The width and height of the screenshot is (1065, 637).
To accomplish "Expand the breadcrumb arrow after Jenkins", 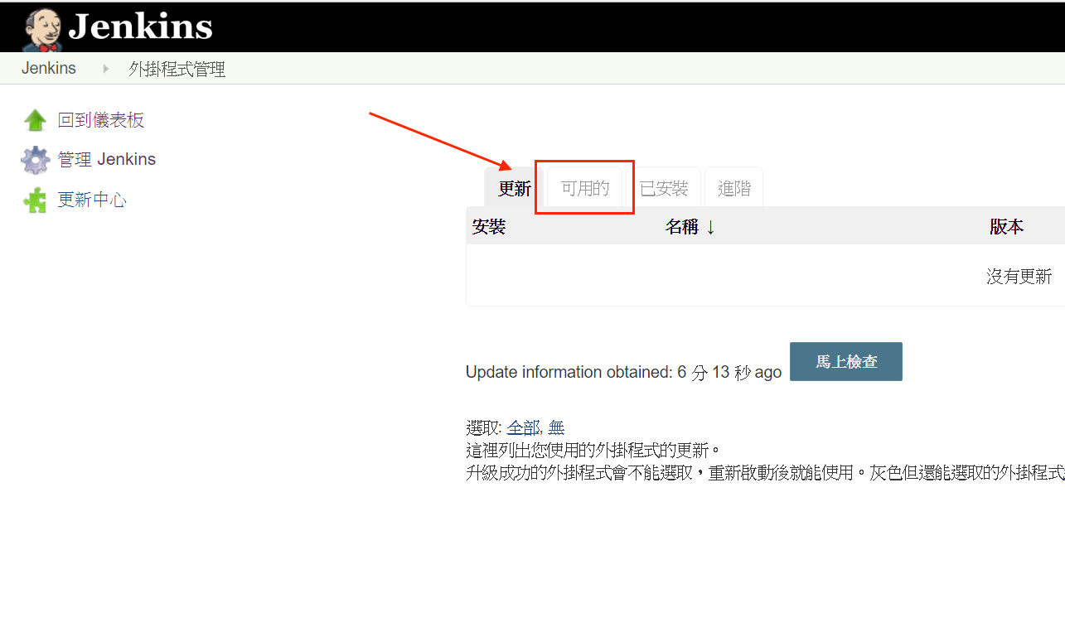I will (x=105, y=69).
